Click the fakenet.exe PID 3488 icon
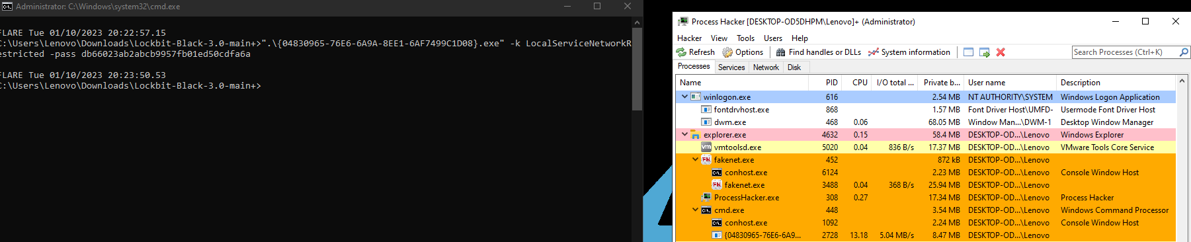This screenshot has height=242, width=1191. pos(717,185)
